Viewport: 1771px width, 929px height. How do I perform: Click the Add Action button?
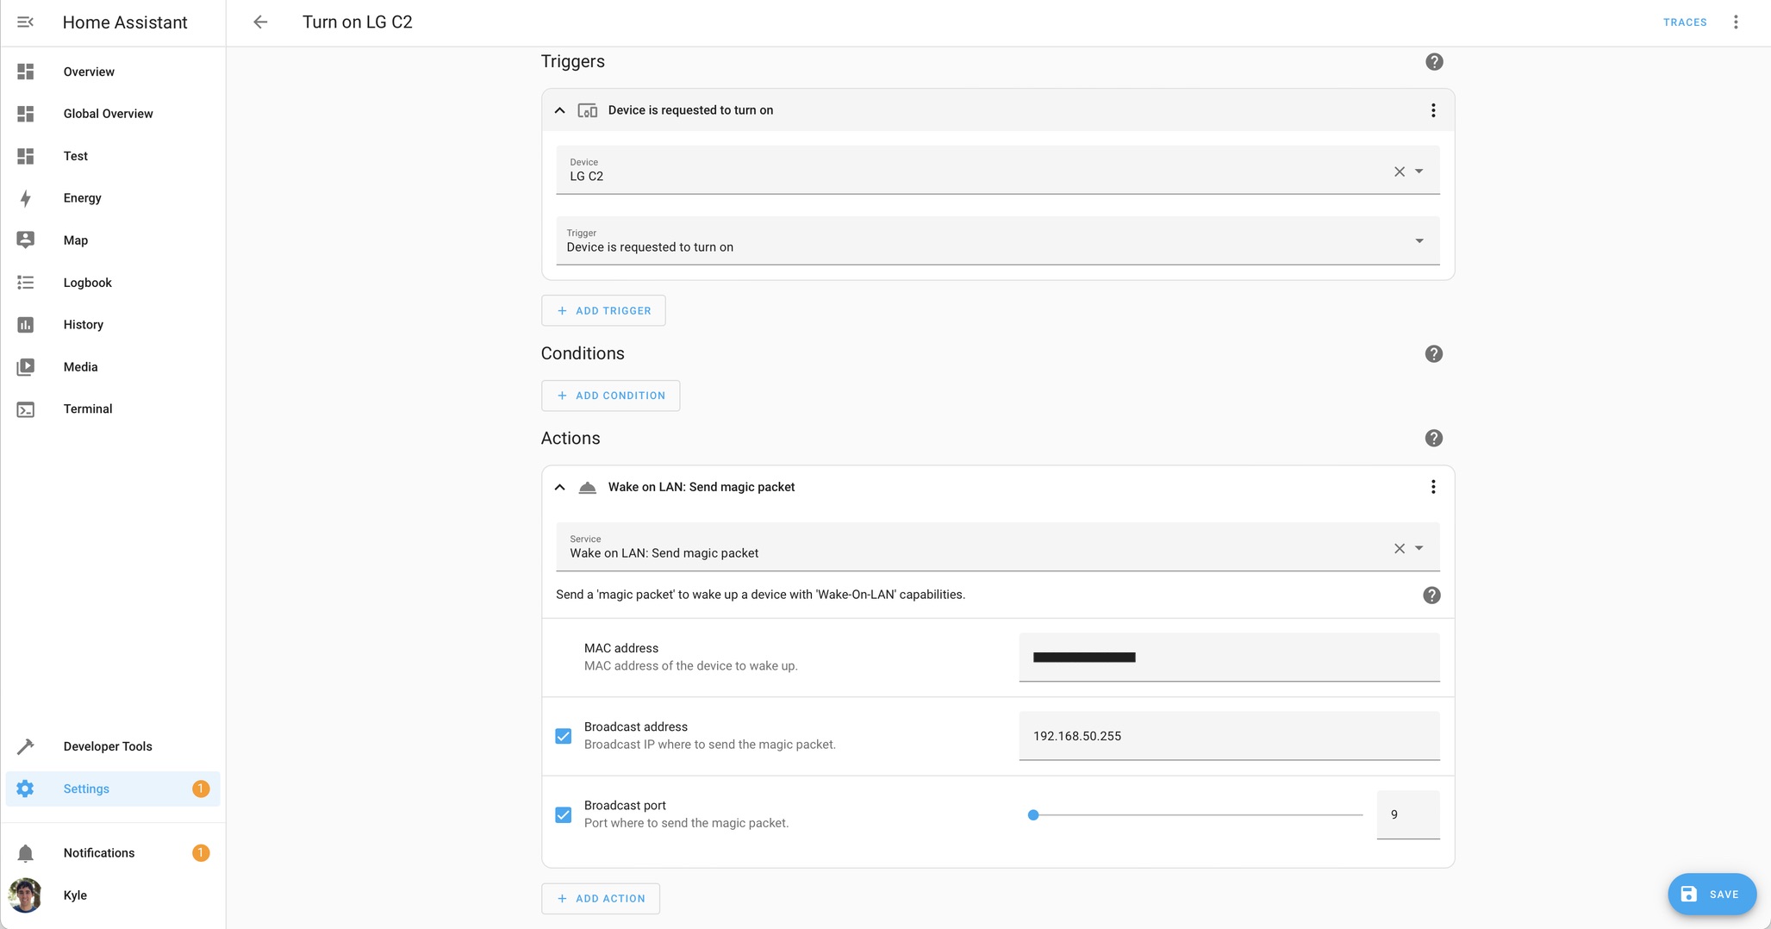click(601, 898)
